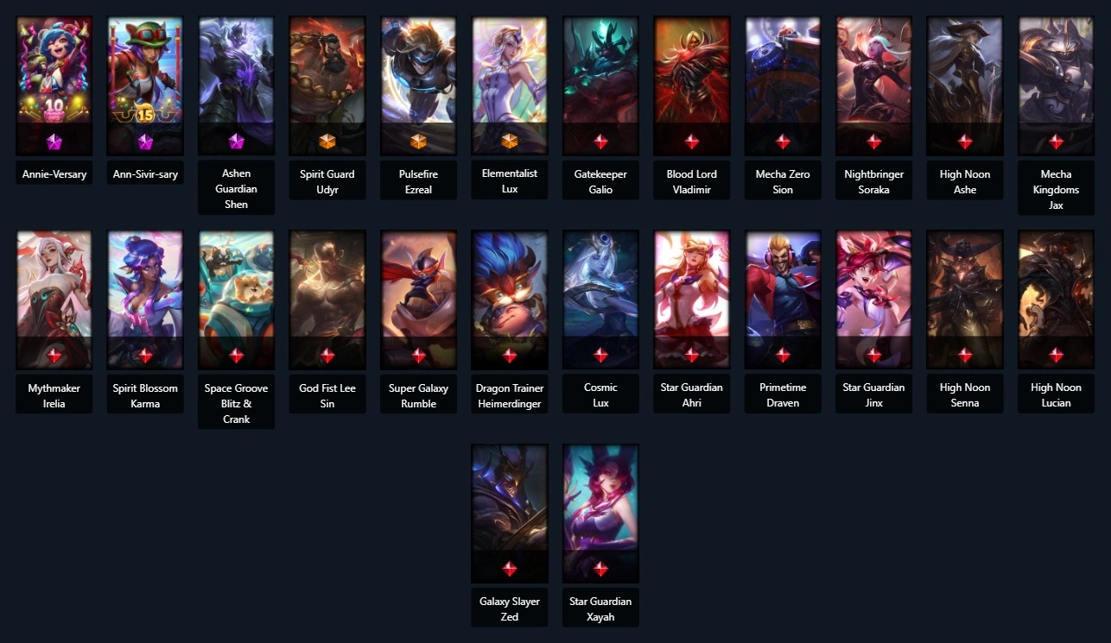This screenshot has height=643, width=1111.
Task: Click the pink gem icon on Ashen Guardian Shen
Action: [236, 142]
